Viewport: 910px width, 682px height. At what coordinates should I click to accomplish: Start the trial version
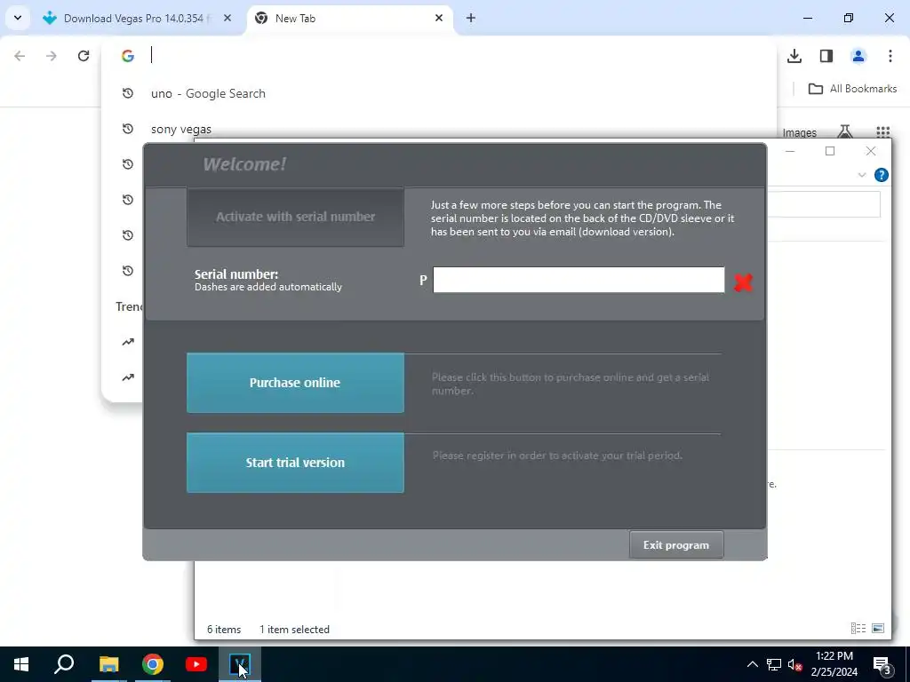(295, 463)
